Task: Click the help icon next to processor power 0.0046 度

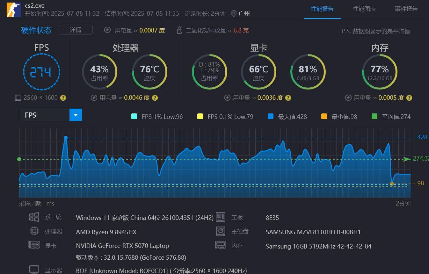Action: 155,98
